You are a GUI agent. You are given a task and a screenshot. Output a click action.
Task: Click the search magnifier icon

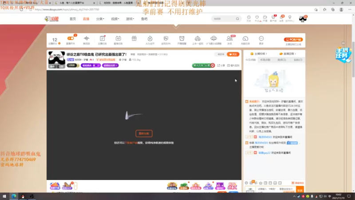tap(237, 19)
